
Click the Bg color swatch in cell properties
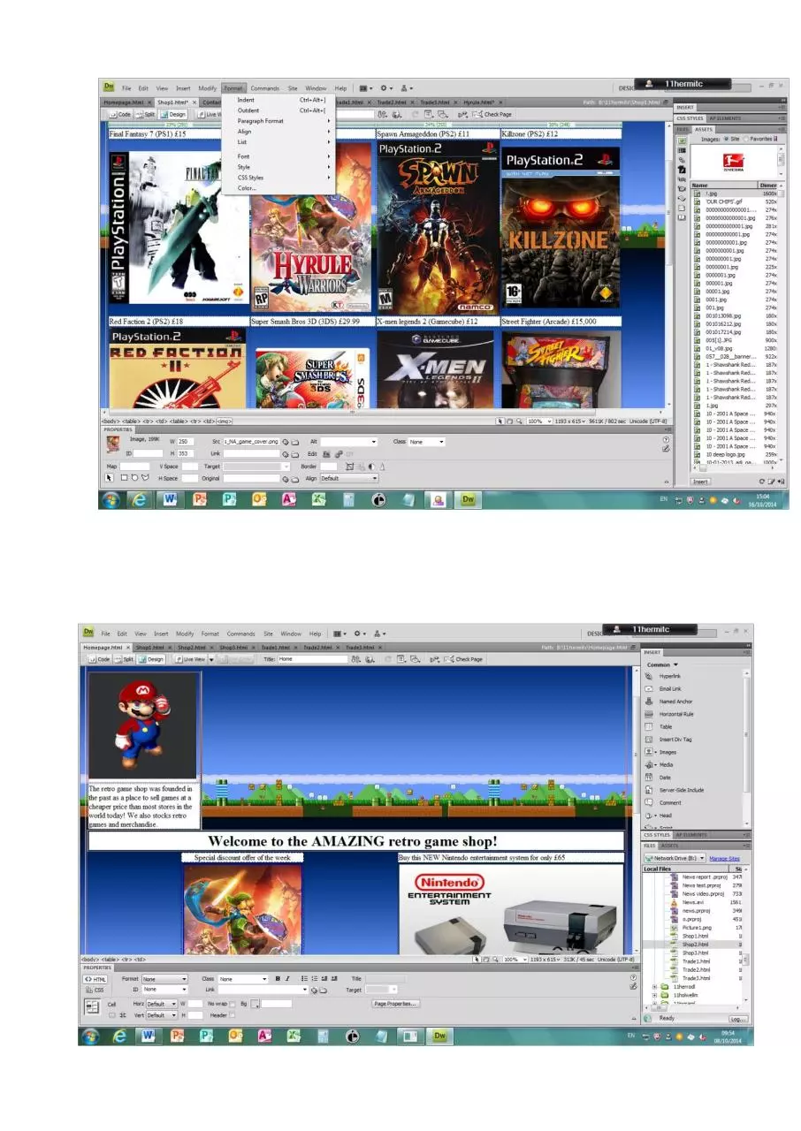coord(255,1005)
